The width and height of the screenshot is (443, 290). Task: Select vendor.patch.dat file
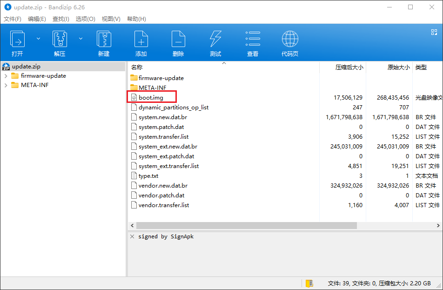click(x=158, y=196)
